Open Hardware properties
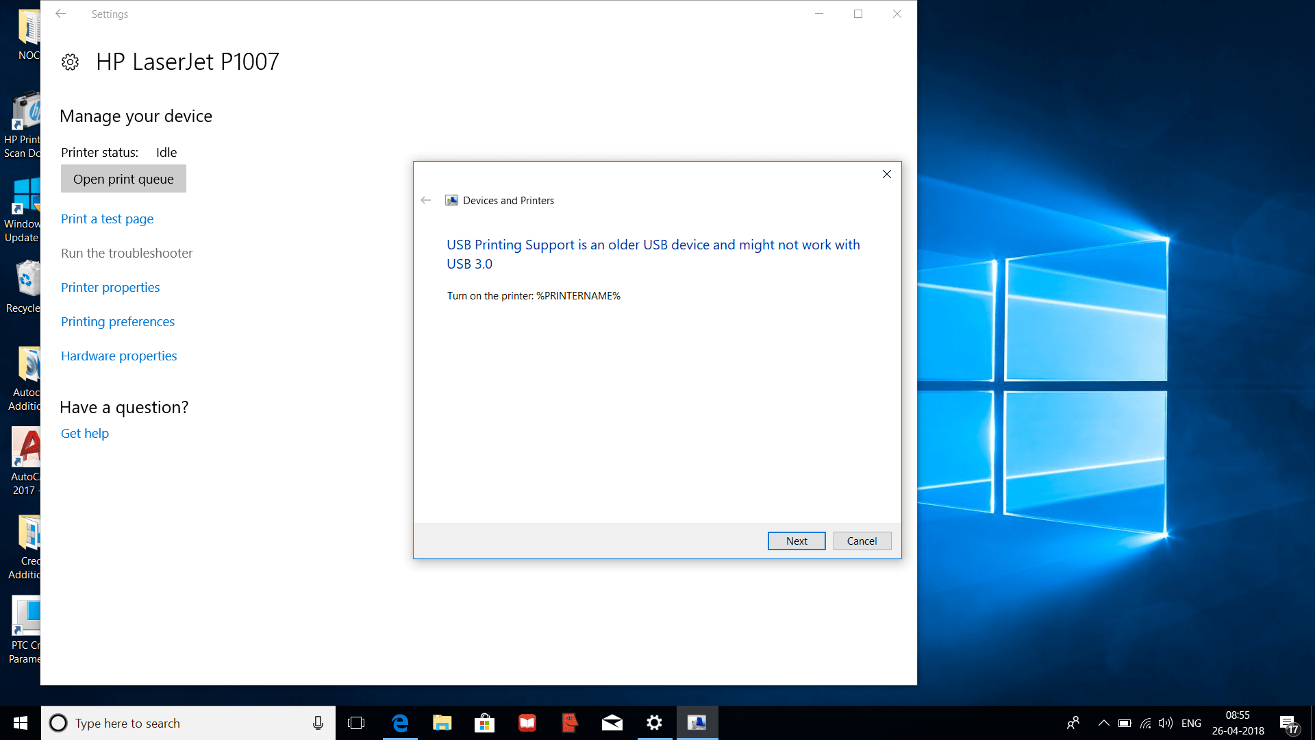This screenshot has width=1315, height=740. 118,356
